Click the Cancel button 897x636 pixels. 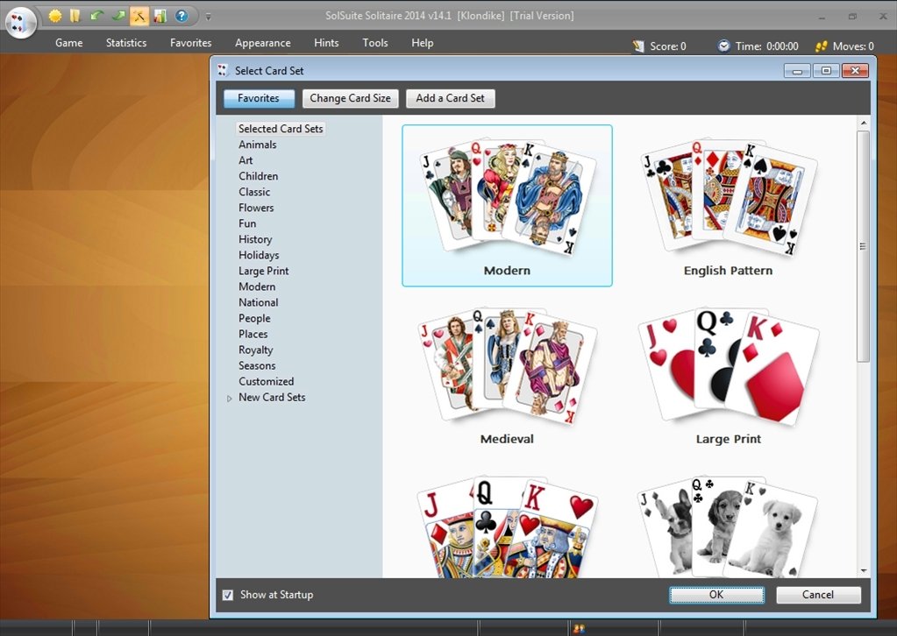coord(818,595)
